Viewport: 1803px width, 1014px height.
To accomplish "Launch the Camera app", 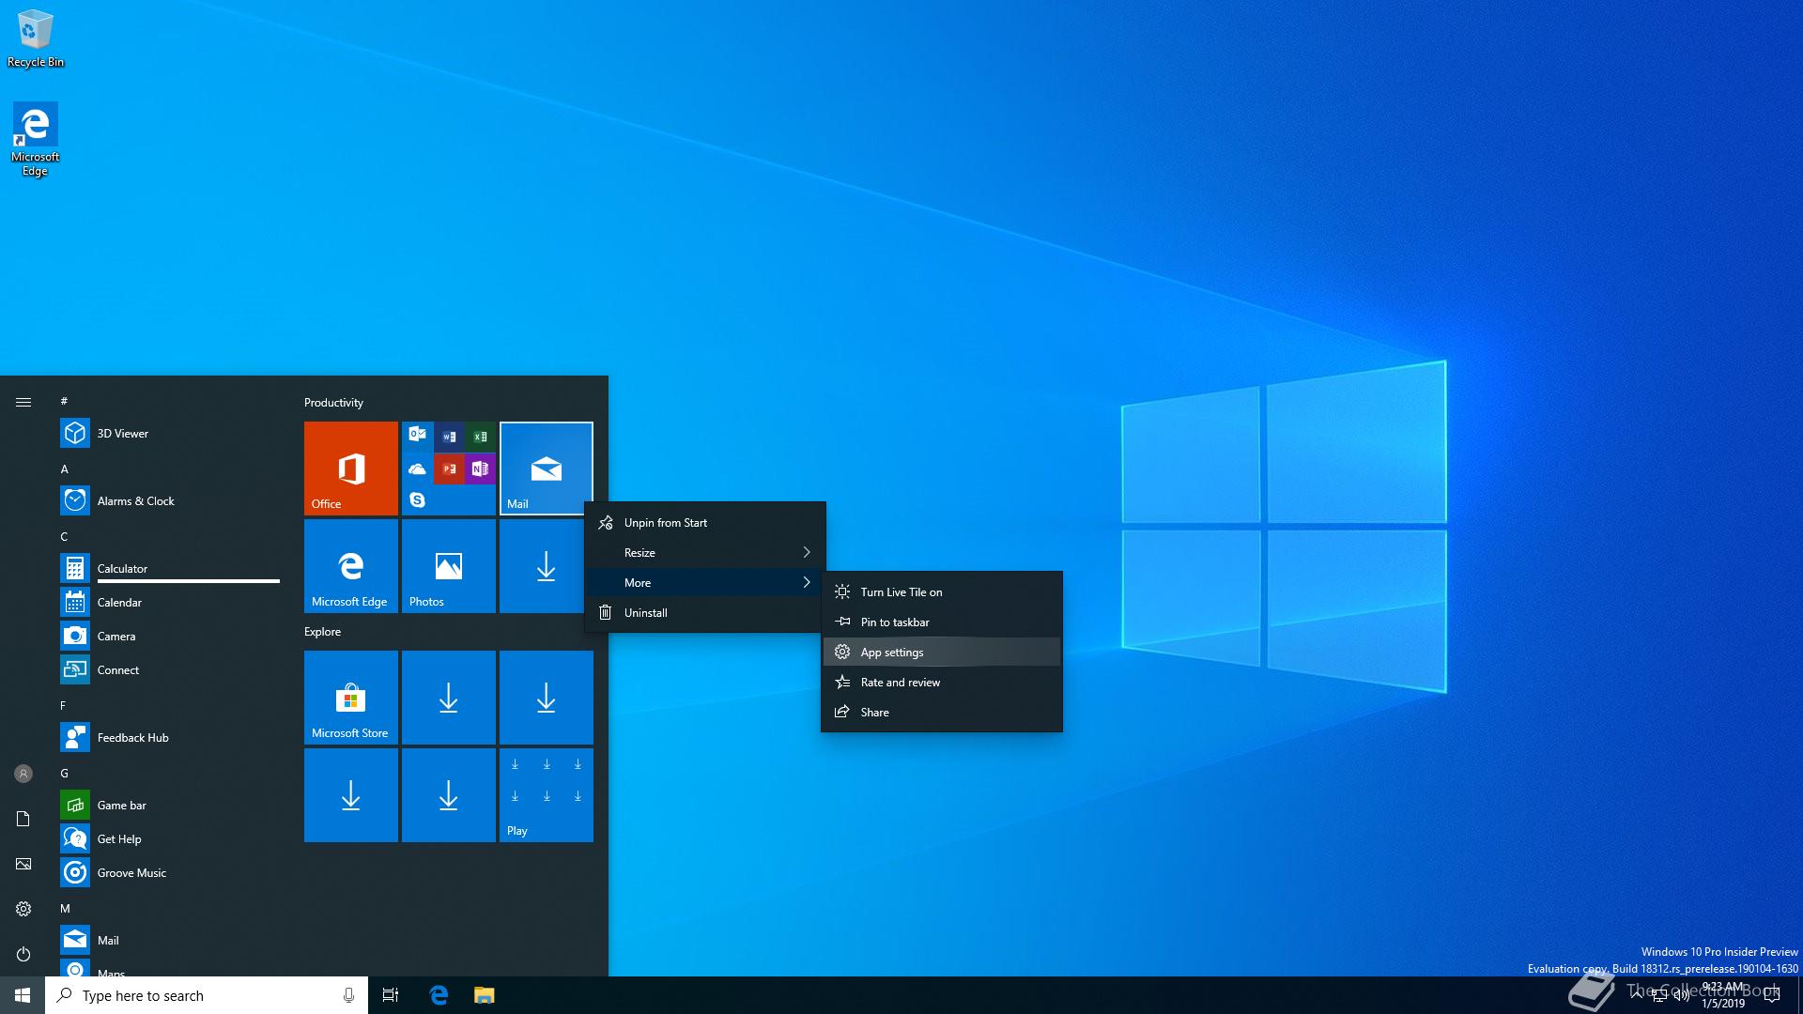I will pos(169,637).
